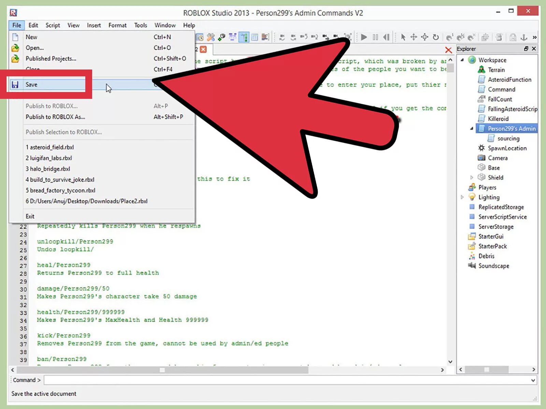546x409 pixels.
Task: Open the Insert menu
Action: coord(94,25)
